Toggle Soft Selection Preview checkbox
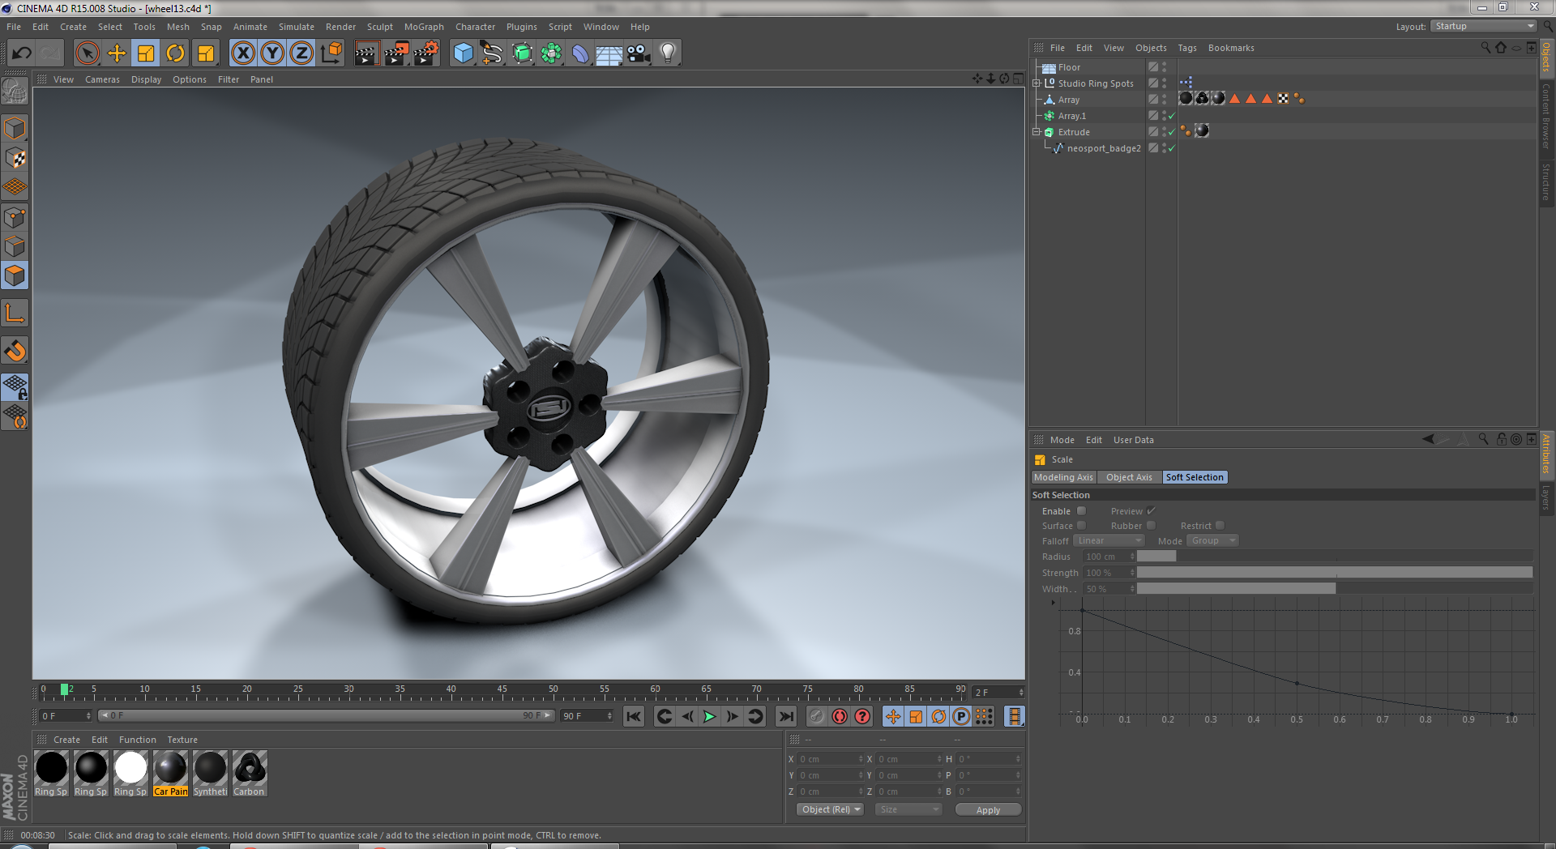Image resolution: width=1556 pixels, height=849 pixels. pyautogui.click(x=1151, y=511)
